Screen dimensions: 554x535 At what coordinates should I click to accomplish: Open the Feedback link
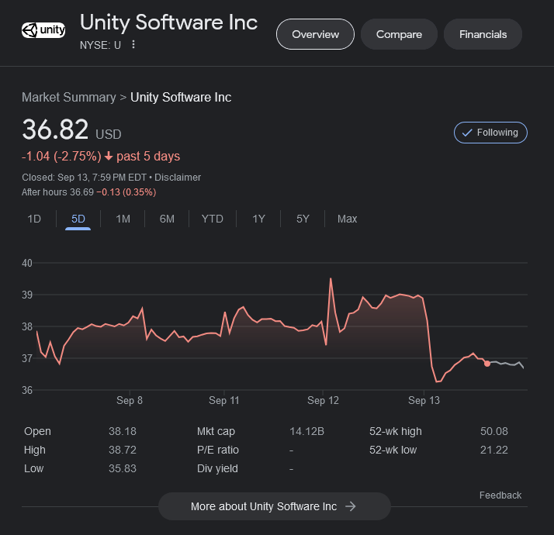pos(500,495)
